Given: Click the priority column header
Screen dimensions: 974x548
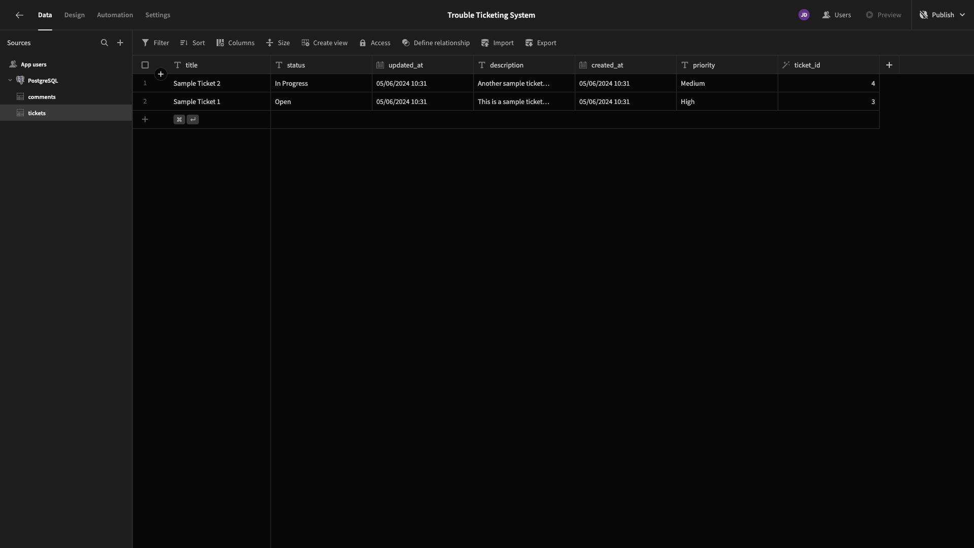Looking at the screenshot, I should tap(727, 65).
